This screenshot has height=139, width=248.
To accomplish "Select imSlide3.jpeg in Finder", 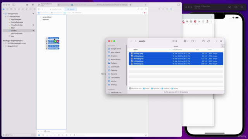I will (176, 59).
